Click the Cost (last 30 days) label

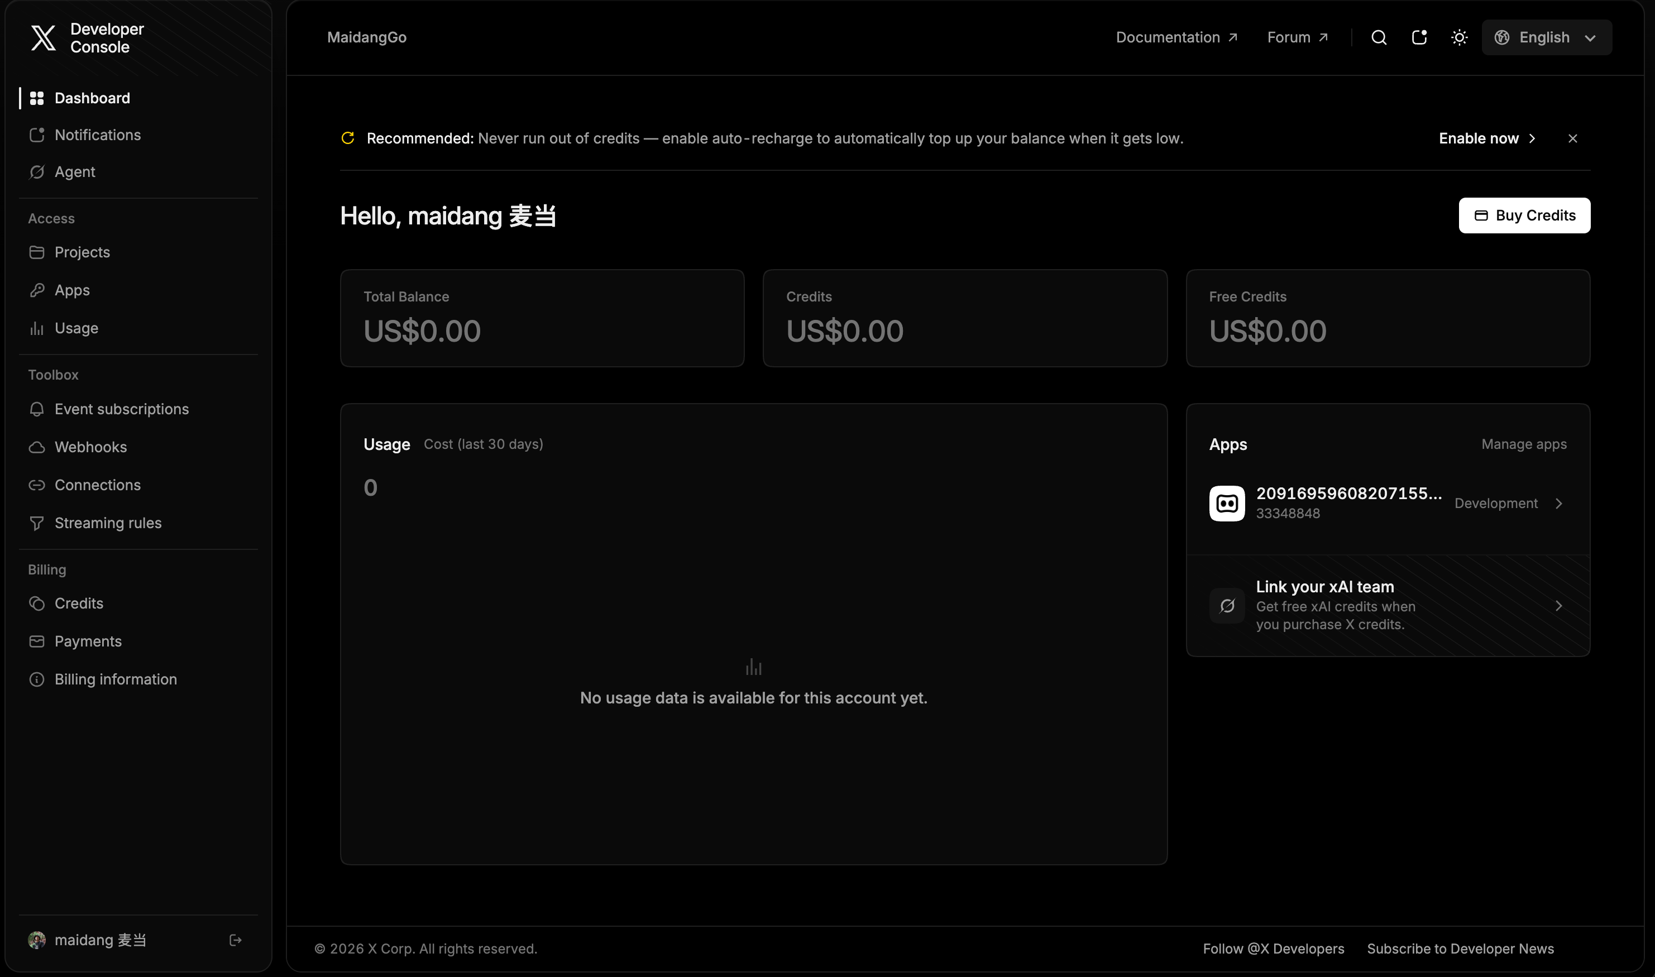[x=483, y=444]
